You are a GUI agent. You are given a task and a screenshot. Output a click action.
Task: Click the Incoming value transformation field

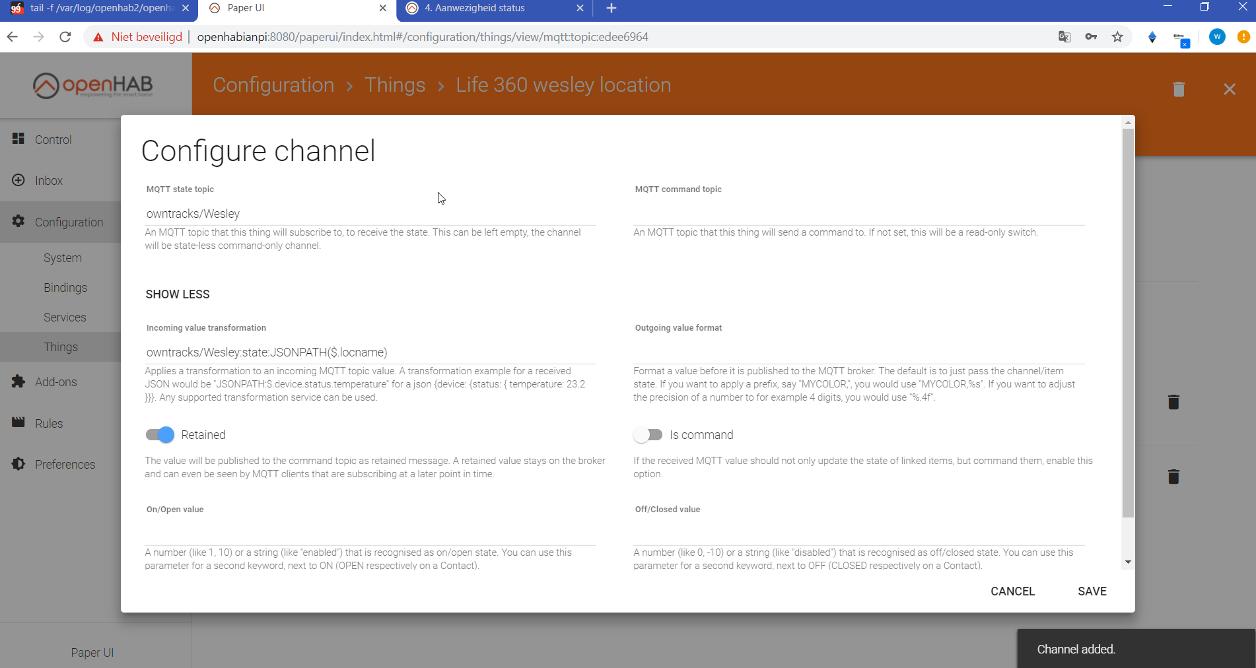[370, 352]
